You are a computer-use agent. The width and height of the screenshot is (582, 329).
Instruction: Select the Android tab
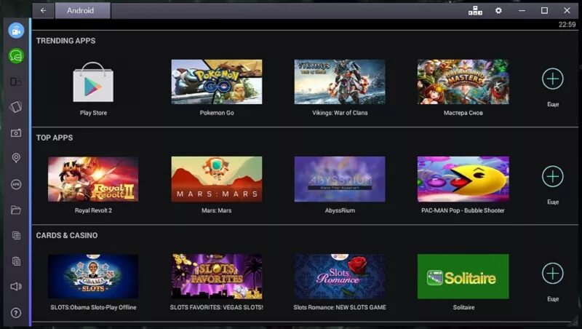click(x=83, y=10)
